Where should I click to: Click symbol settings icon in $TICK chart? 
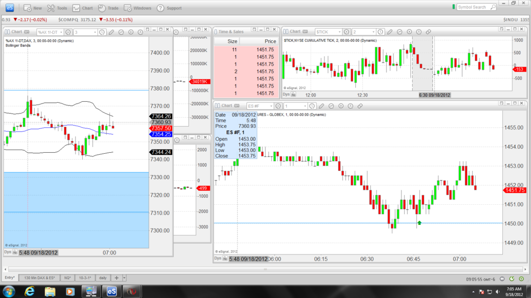(x=346, y=32)
